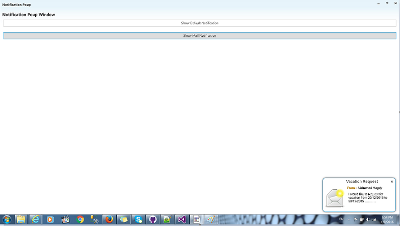400x226 pixels.
Task: Open Windows Media Player taskbar icon
Action: coord(50,219)
